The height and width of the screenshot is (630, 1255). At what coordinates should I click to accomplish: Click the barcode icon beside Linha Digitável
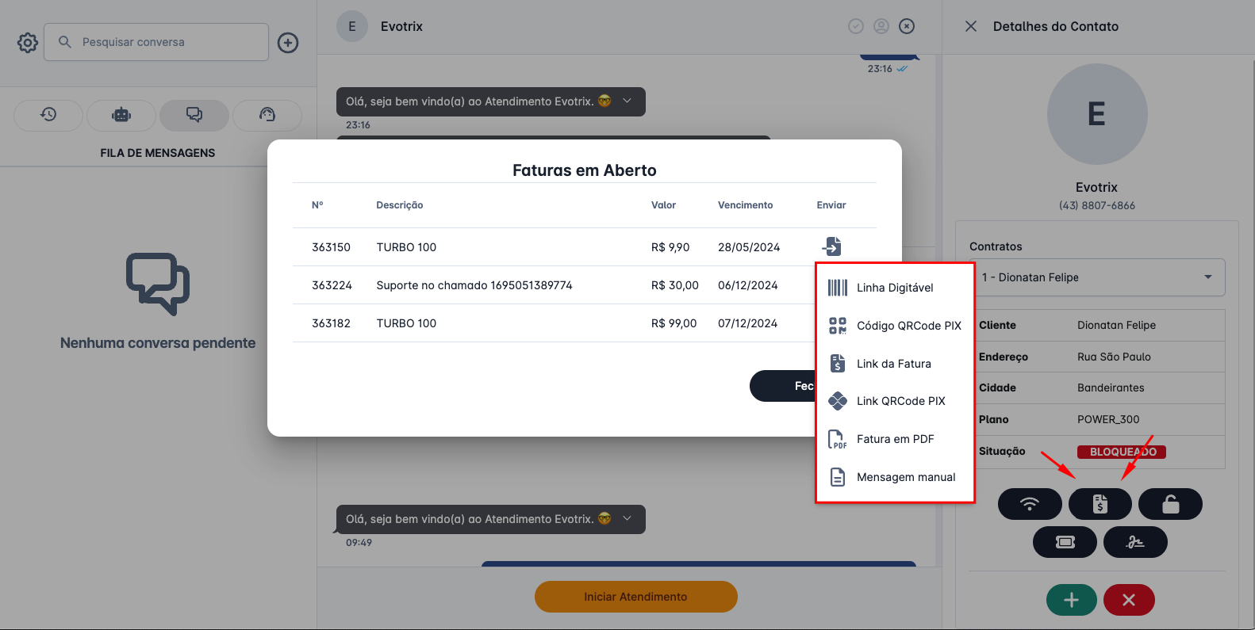point(838,288)
